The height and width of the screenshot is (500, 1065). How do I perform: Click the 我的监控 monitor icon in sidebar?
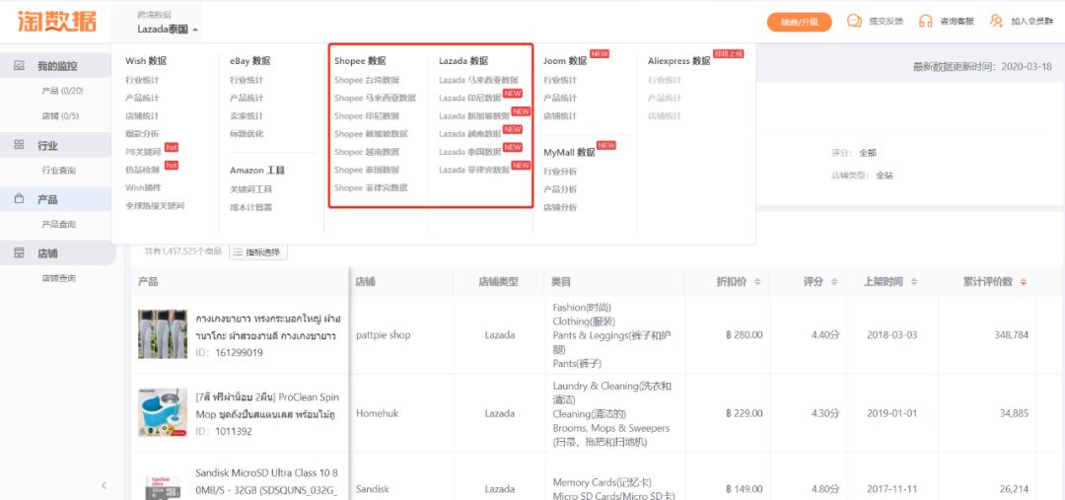pos(19,66)
